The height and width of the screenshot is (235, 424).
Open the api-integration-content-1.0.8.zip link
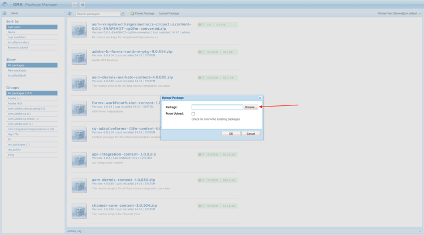(x=124, y=154)
